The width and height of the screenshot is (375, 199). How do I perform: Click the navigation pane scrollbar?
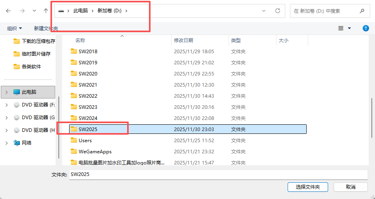[59, 128]
